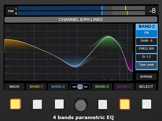
Task: Click the CHANNEL 8:PH-LINE2 title bar
Action: click(x=81, y=19)
